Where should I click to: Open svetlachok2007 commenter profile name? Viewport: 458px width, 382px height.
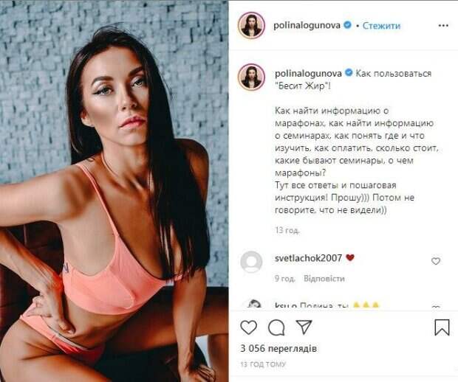pos(309,258)
